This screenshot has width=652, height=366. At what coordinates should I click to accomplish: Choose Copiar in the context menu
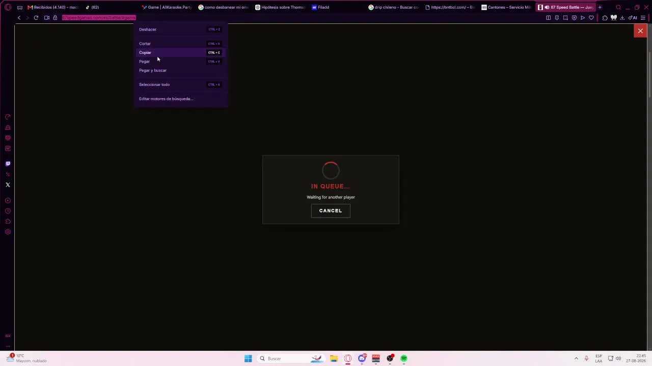180,52
